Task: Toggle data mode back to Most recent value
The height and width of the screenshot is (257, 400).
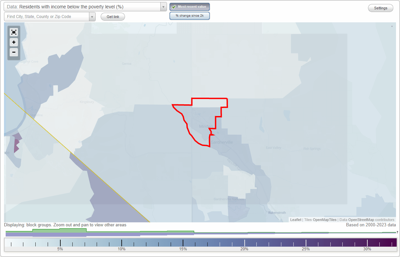Action: [190, 6]
